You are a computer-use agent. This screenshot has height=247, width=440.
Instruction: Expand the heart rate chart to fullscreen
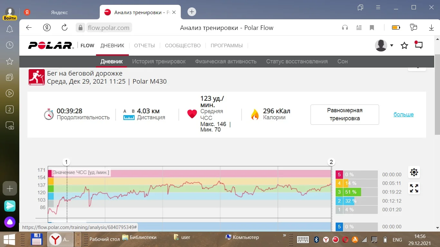point(414,188)
